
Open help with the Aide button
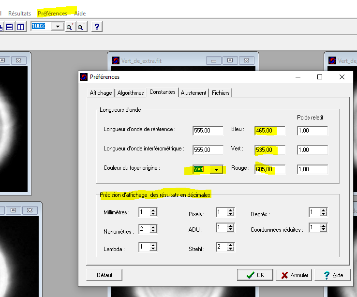tap(333, 275)
